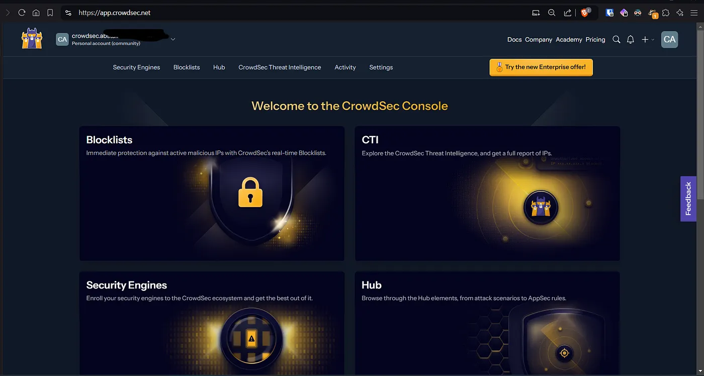Click the Docs link in the header
Screen dimensions: 704x376
point(514,40)
